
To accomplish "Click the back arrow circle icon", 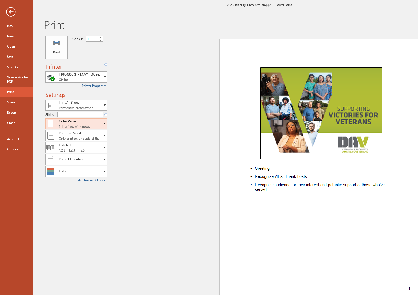I will (11, 12).
